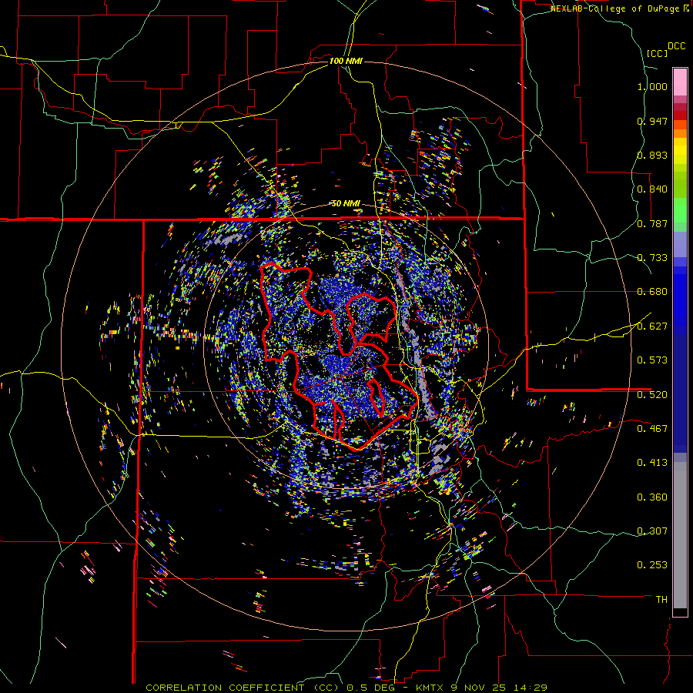Select the 0.680 legend value
Screen dimensions: 693x693
pos(652,292)
